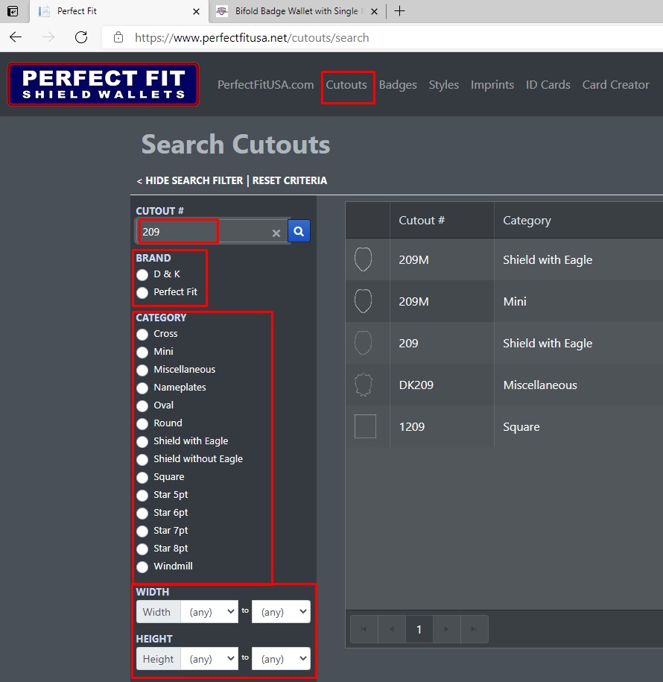The height and width of the screenshot is (682, 663).
Task: Open the Badges navigation menu item
Action: (398, 85)
